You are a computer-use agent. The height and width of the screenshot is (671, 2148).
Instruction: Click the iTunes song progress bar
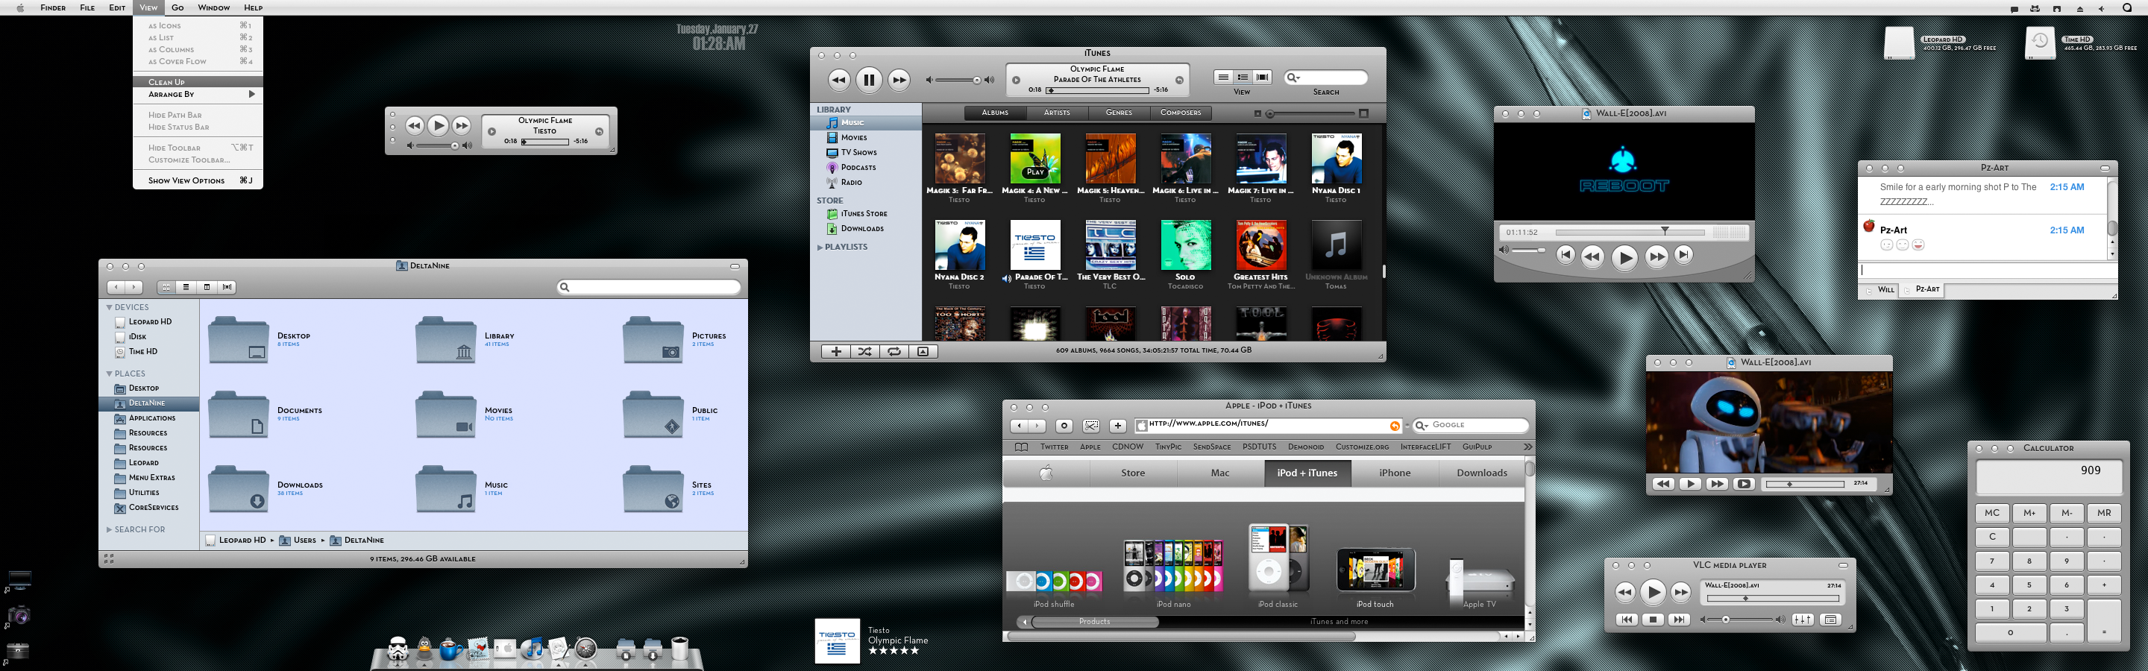(1098, 90)
